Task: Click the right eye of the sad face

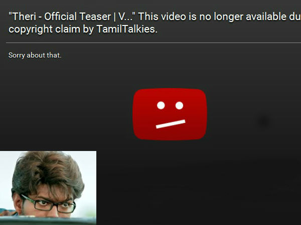Action: click(x=179, y=105)
